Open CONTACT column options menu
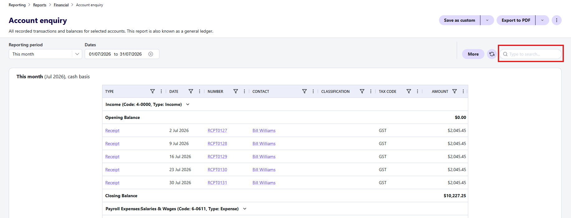 click(x=313, y=91)
